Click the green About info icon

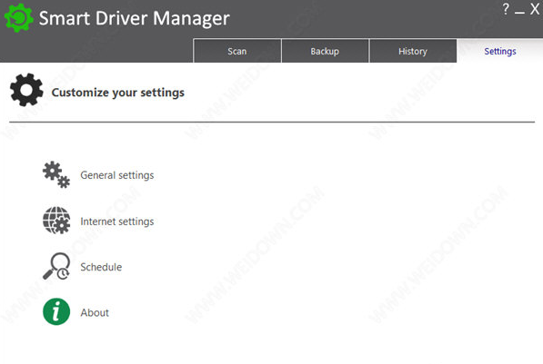[x=56, y=311]
